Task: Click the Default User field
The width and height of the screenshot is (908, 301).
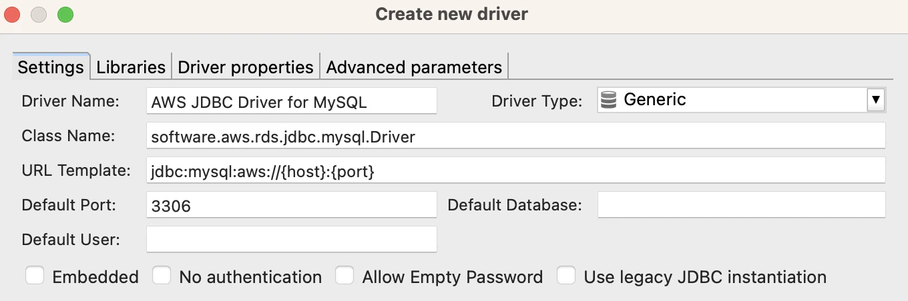Action: pyautogui.click(x=292, y=240)
